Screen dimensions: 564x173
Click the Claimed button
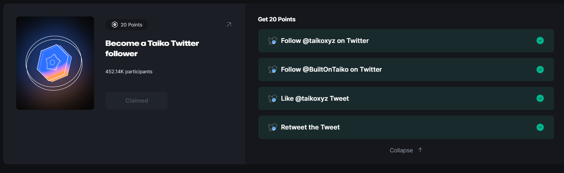(136, 101)
